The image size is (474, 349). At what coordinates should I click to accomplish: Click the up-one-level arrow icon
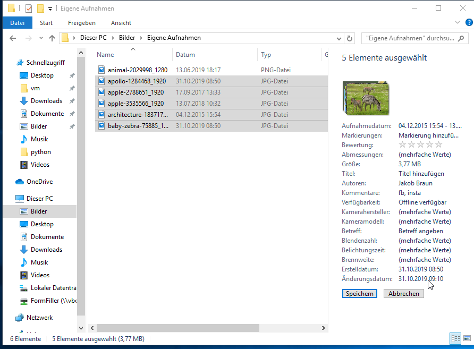[x=52, y=38]
